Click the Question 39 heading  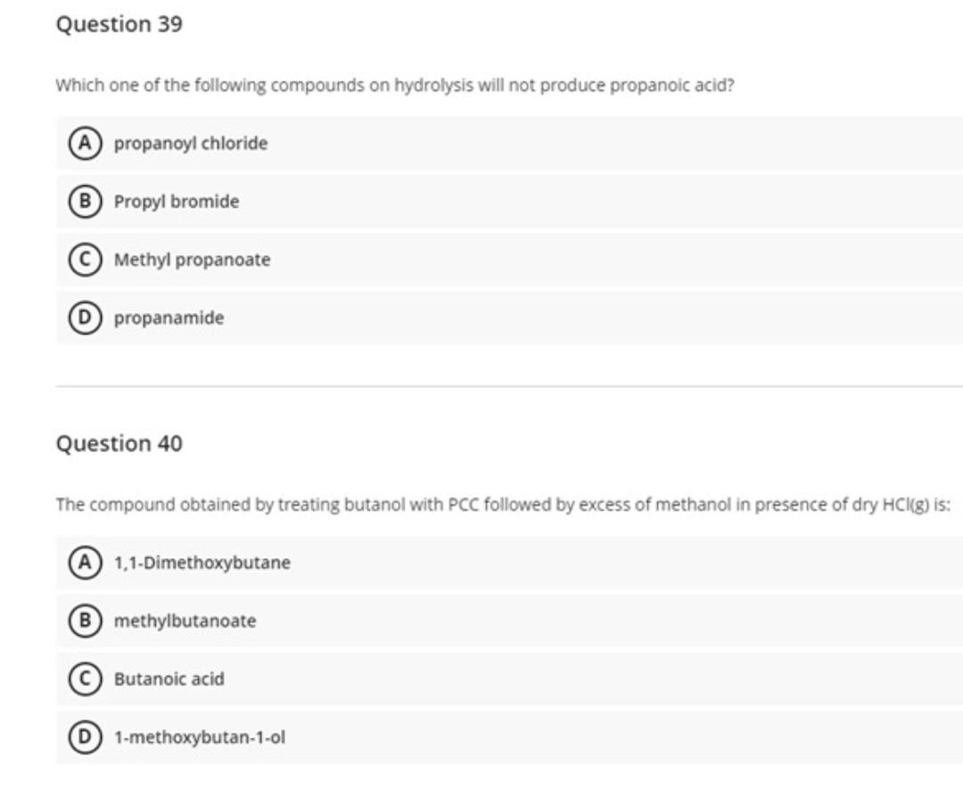(x=119, y=25)
